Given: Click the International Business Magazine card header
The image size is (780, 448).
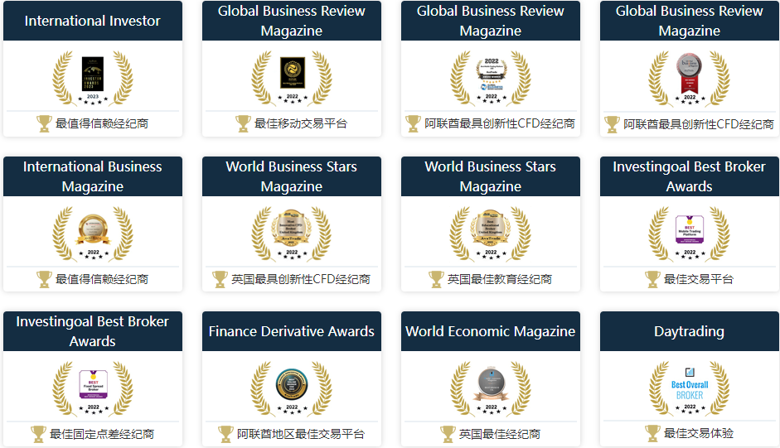Looking at the screenshot, I should pyautogui.click(x=93, y=176).
